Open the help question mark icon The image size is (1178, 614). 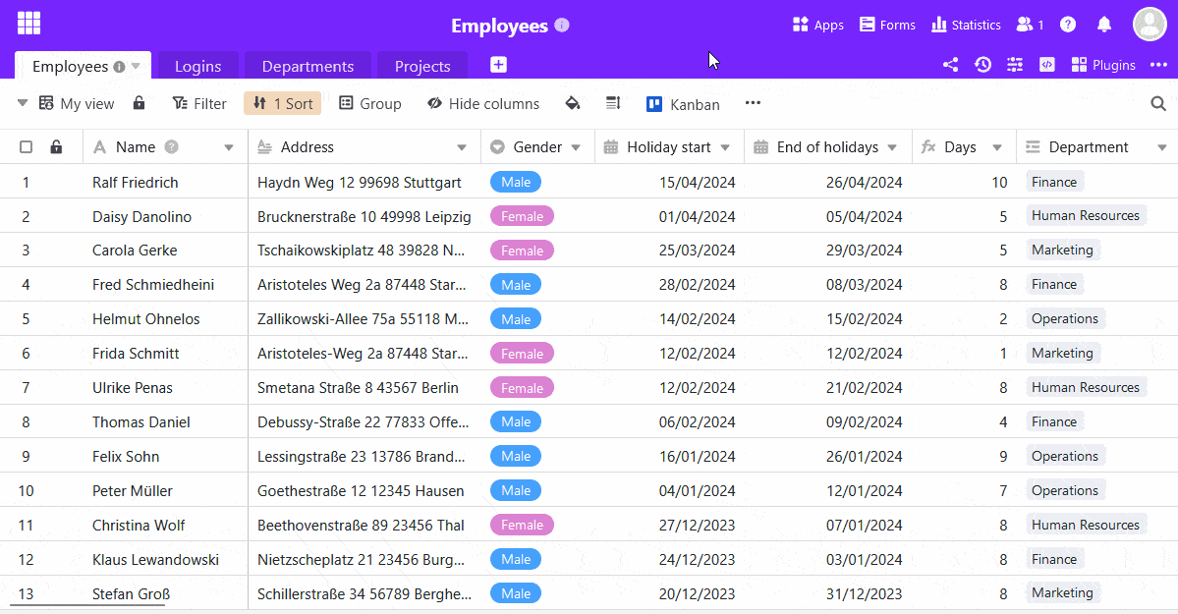[x=1068, y=25]
